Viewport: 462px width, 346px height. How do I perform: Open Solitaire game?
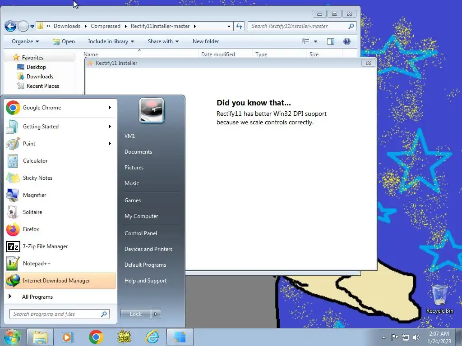pos(60,212)
